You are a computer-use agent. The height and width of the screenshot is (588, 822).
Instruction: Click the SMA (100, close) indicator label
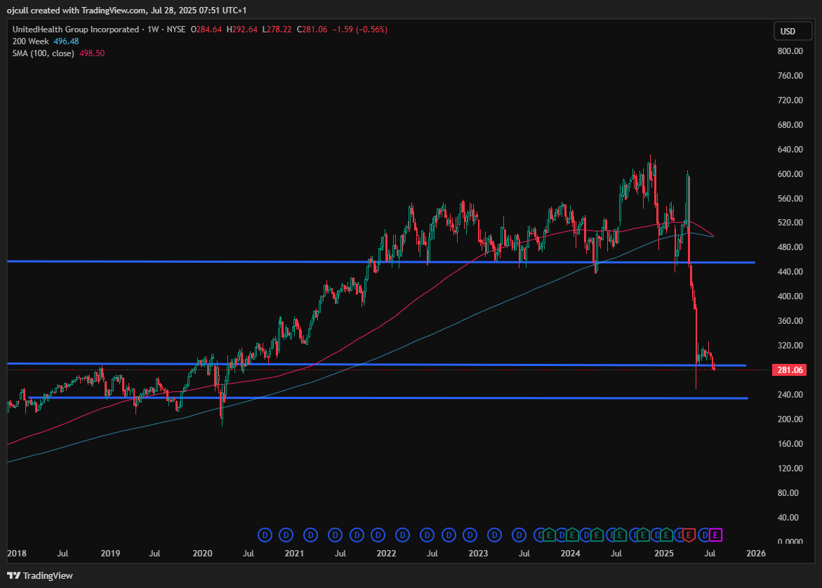tap(43, 53)
